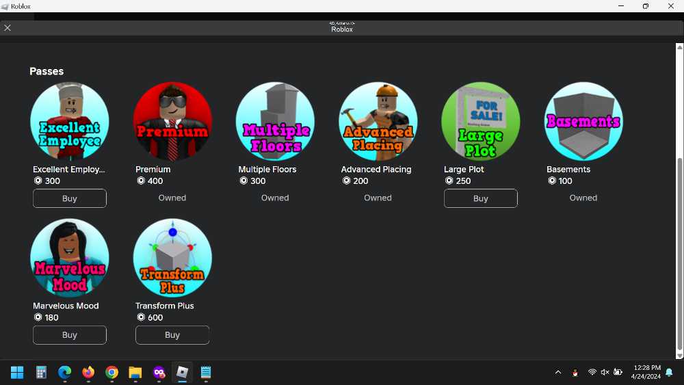Screen dimensions: 684x385
Task: Open the Premium pass thumbnail
Action: coord(172,121)
